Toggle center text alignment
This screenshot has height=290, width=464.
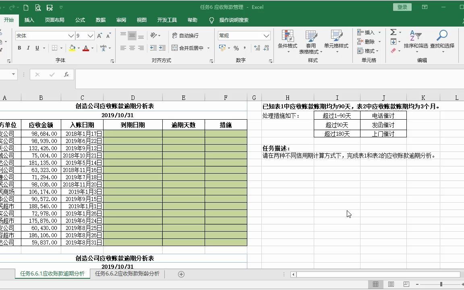tap(132, 48)
